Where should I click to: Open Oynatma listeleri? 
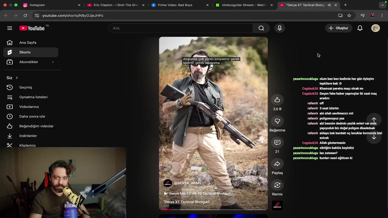(x=31, y=97)
